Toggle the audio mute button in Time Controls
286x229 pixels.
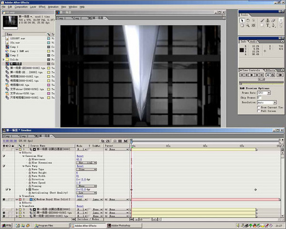pyautogui.click(x=268, y=75)
